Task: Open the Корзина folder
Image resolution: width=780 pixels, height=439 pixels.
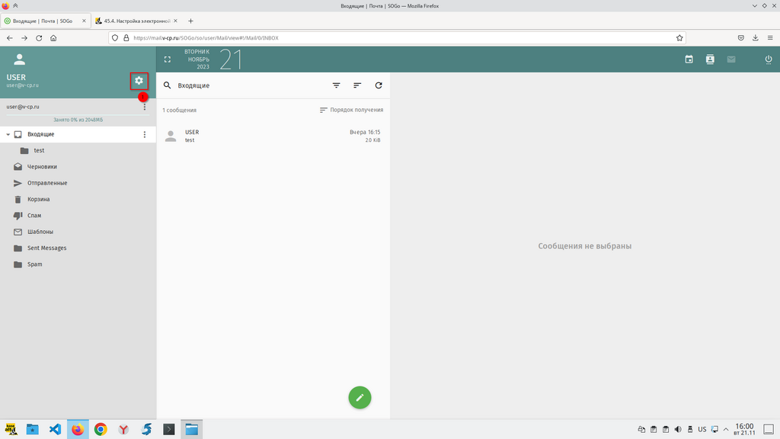Action: click(38, 199)
